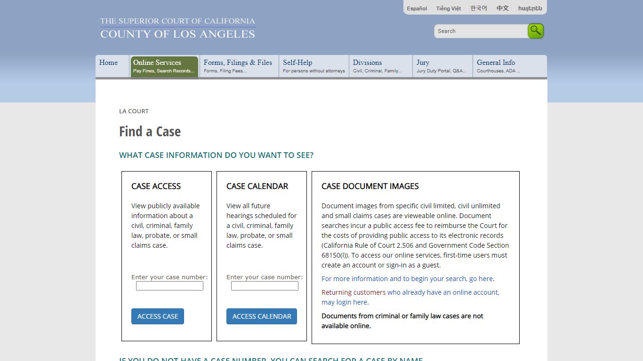Choose the 한국어 language option

(478, 8)
